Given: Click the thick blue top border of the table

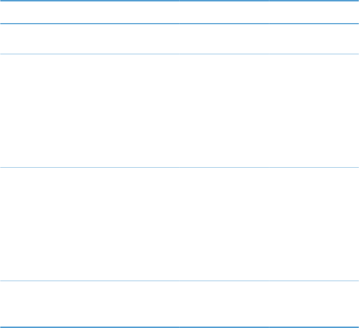Looking at the screenshot, I should 179,1.
